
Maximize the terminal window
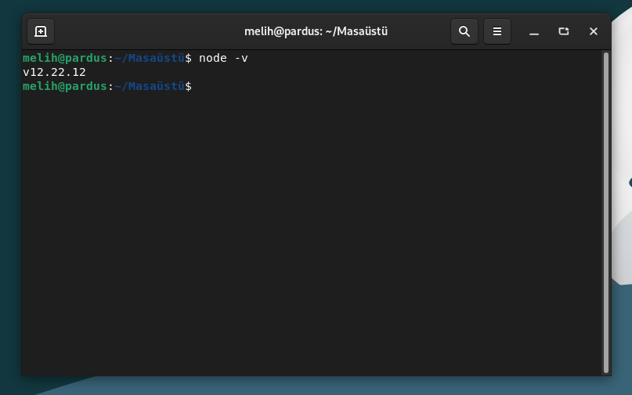pos(564,31)
